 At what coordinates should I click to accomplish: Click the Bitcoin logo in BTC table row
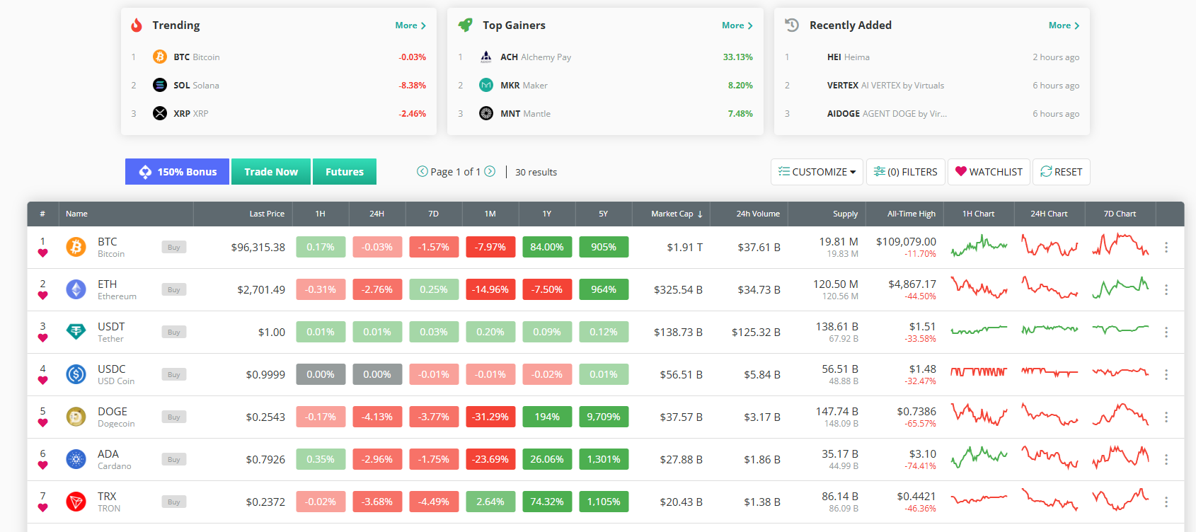(x=76, y=247)
